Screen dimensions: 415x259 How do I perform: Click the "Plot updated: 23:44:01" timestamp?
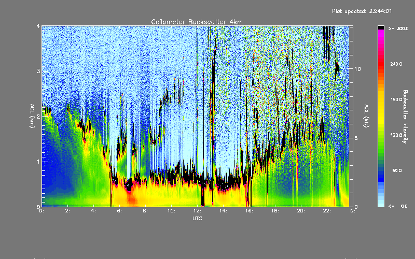point(362,11)
